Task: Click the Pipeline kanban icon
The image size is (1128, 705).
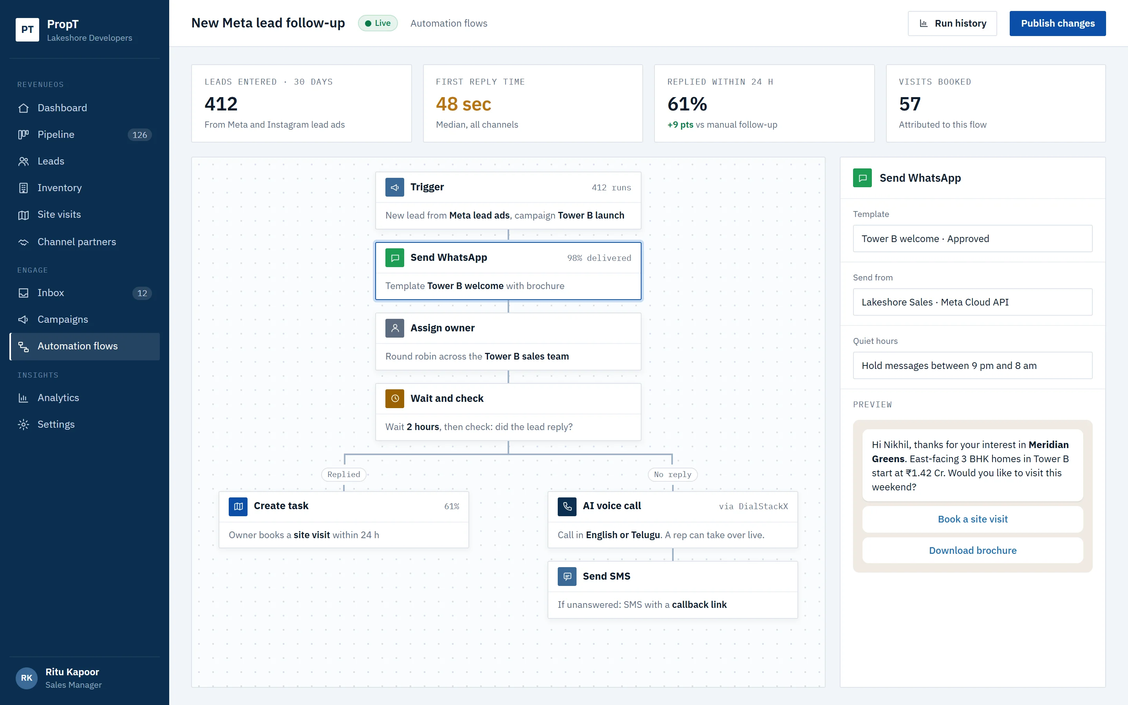Action: tap(23, 134)
